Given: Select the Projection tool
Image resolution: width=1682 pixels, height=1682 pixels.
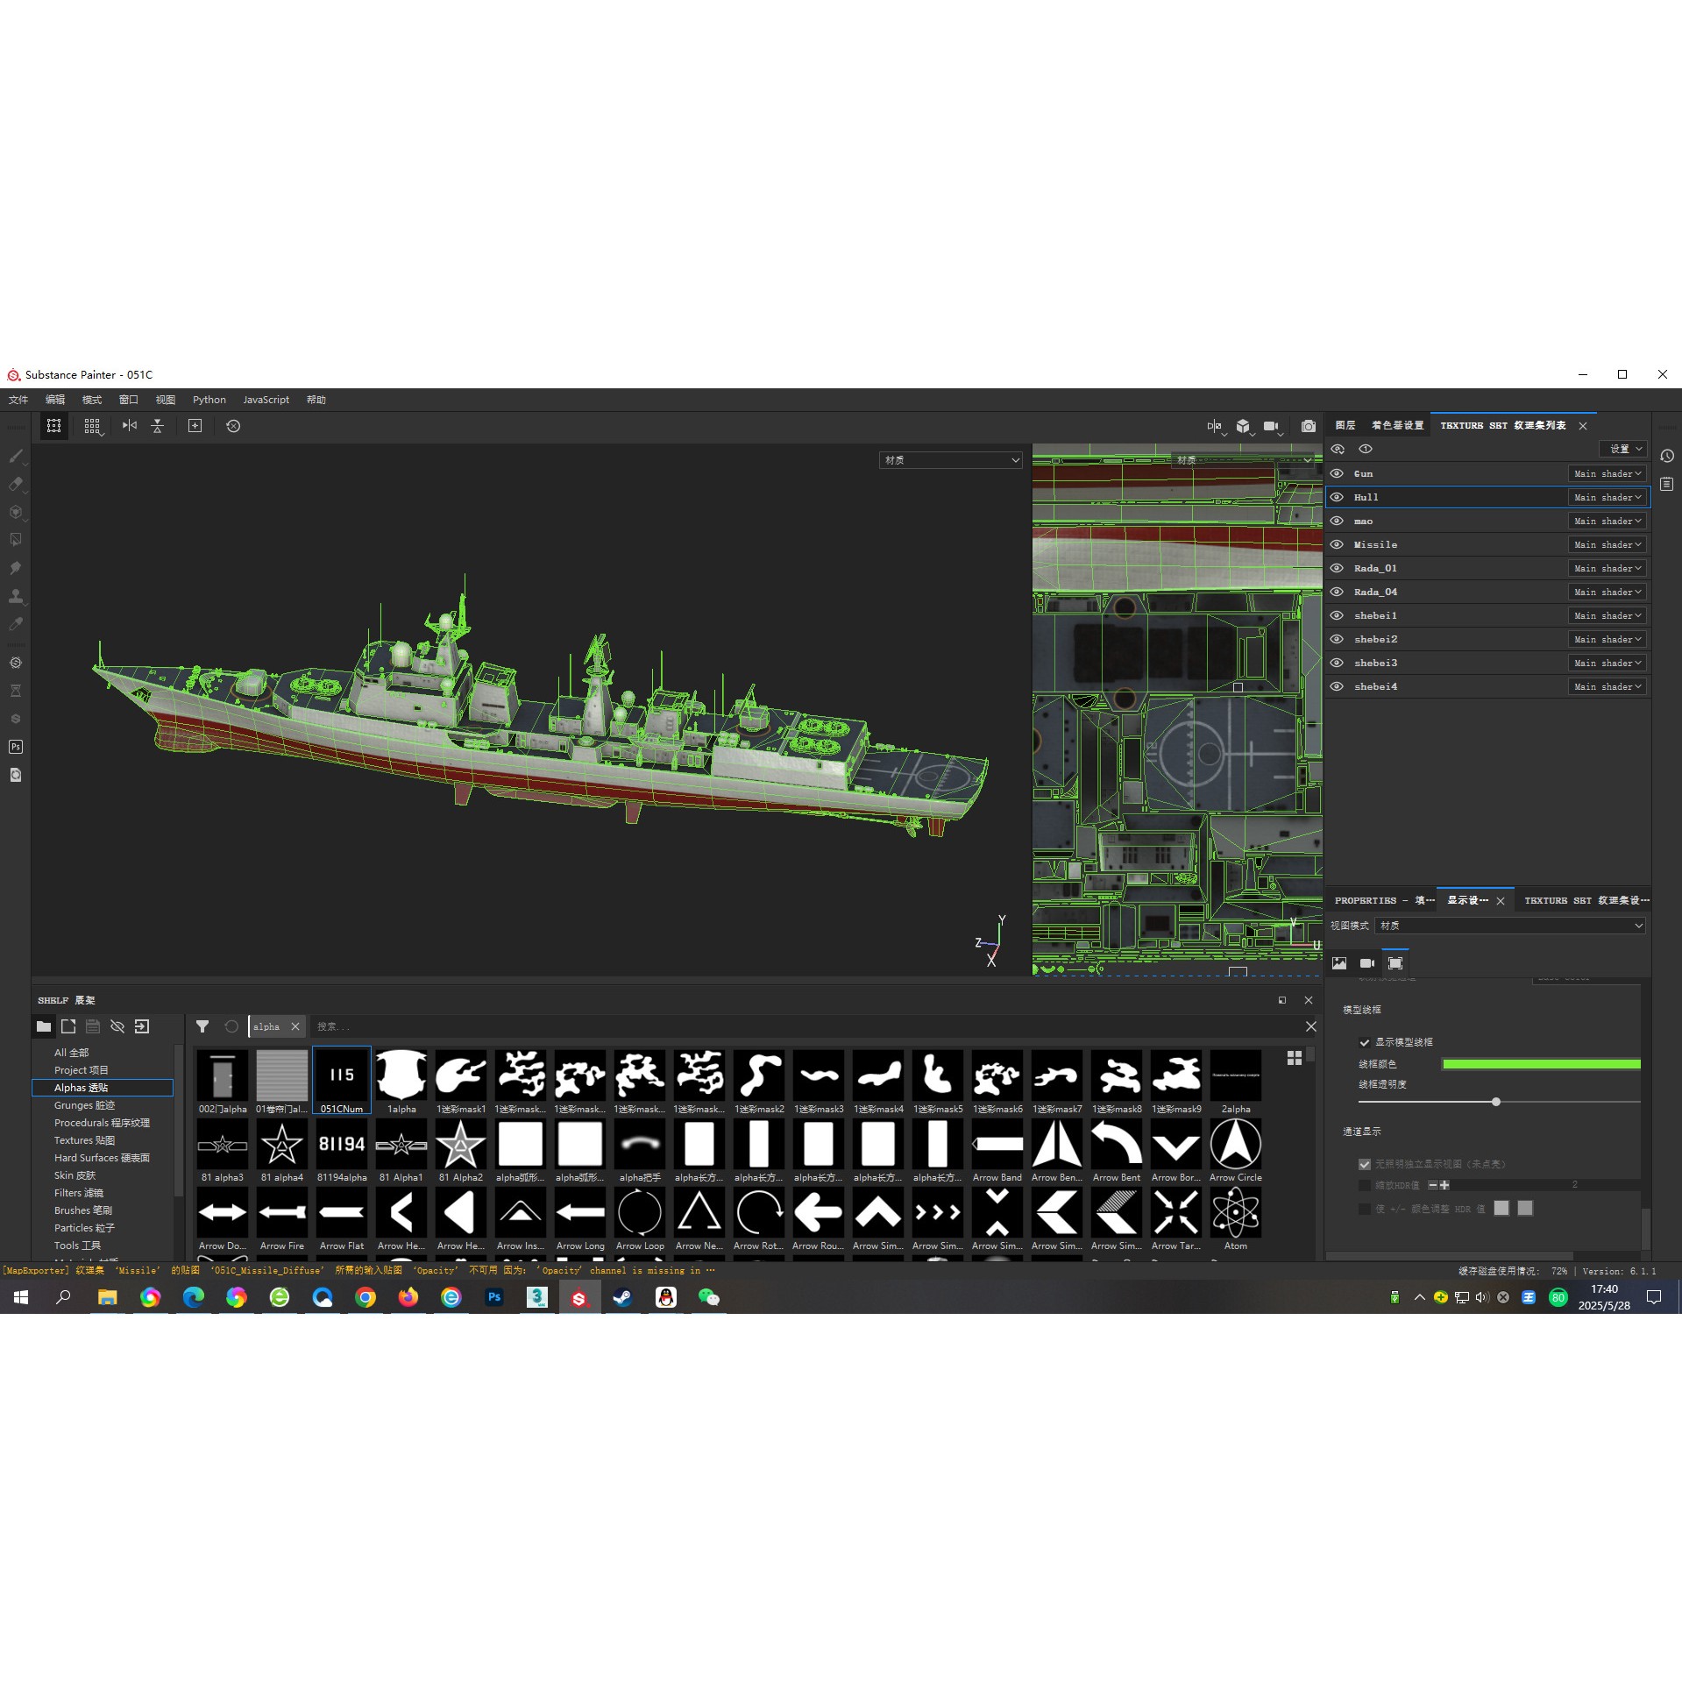Looking at the screenshot, I should [x=16, y=511].
